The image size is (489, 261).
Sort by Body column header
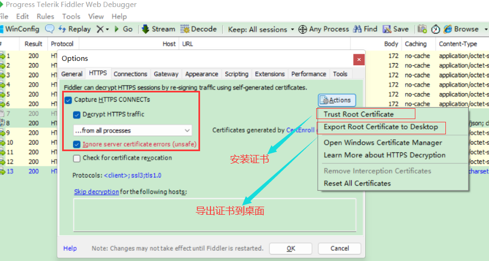click(376, 44)
